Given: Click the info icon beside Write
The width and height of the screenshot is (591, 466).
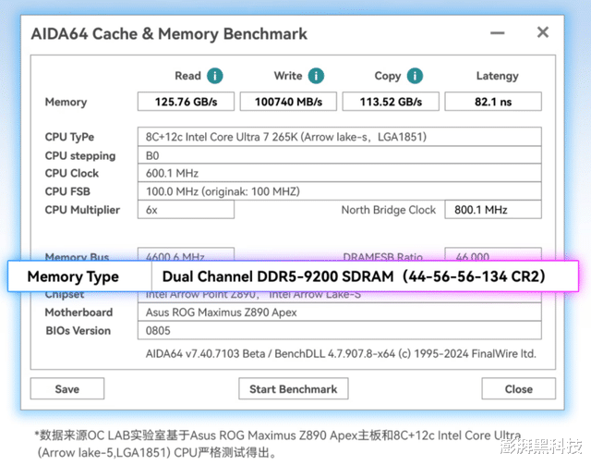Looking at the screenshot, I should pyautogui.click(x=316, y=76).
